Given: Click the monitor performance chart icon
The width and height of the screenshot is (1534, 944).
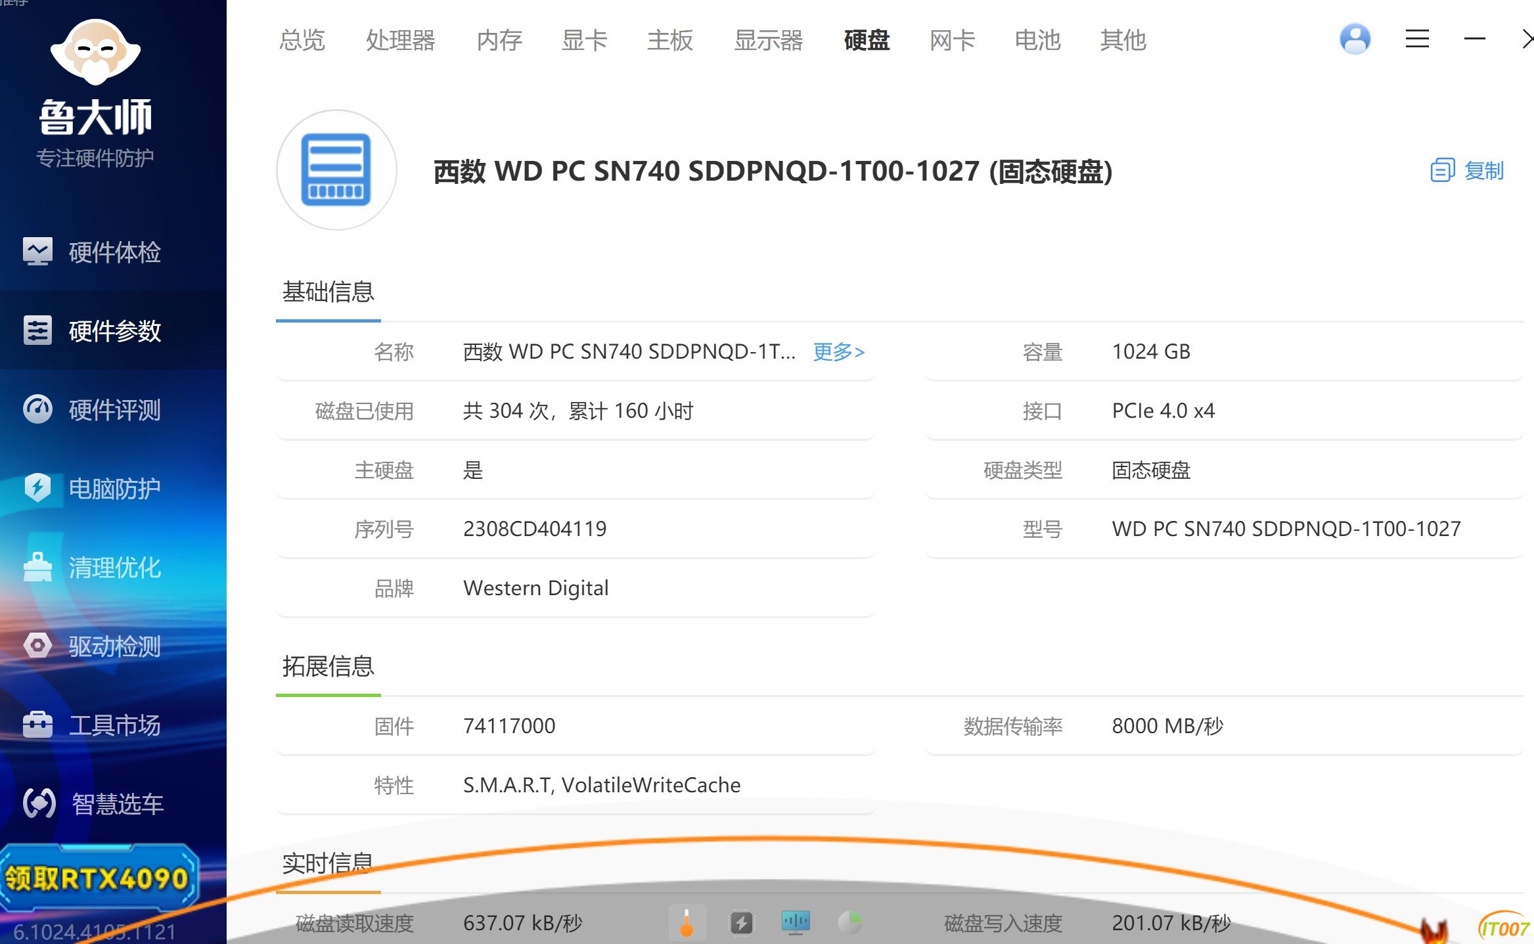Looking at the screenshot, I should pos(796,923).
